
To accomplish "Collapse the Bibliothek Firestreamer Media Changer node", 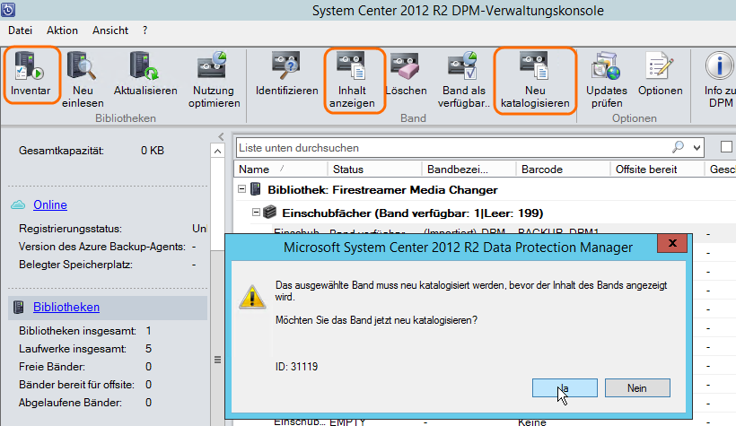I will pyautogui.click(x=242, y=190).
